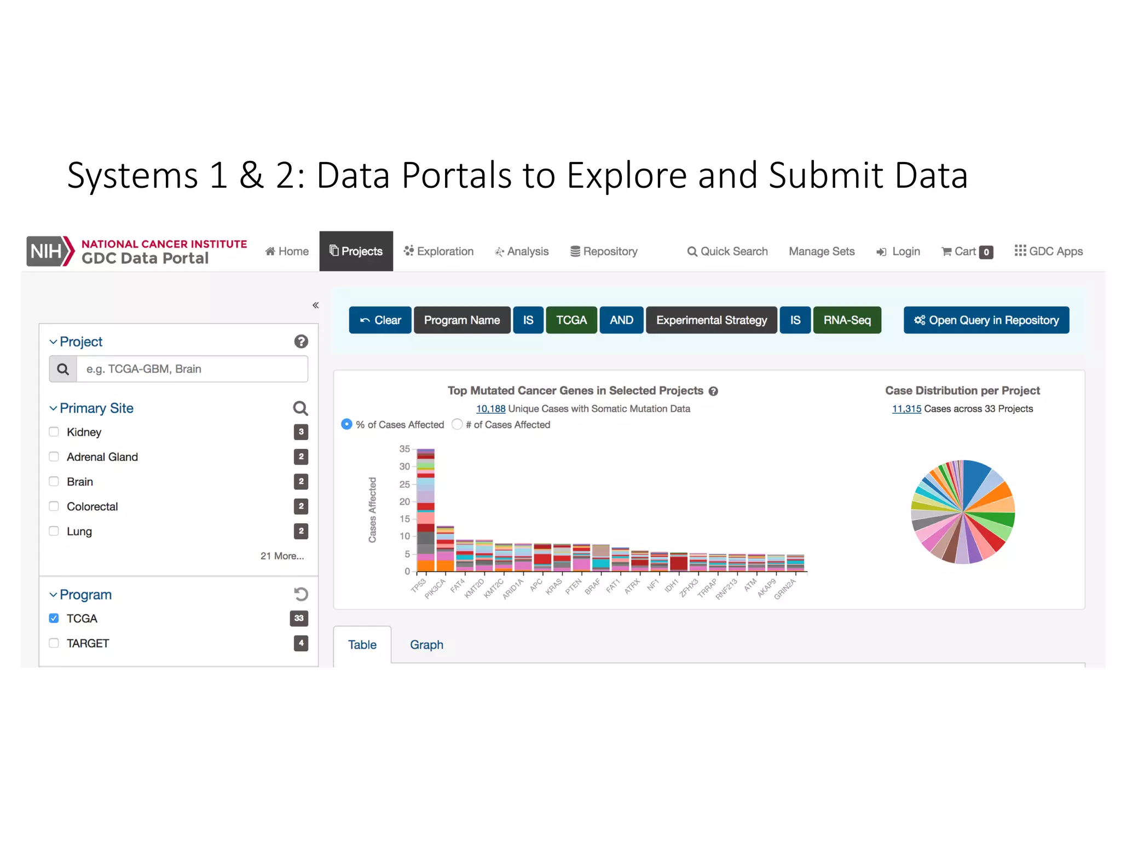Show 21 More primary sites
The image size is (1121, 866).
(282, 556)
